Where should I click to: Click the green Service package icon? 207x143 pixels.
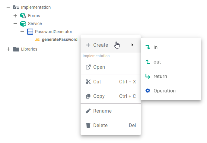pos(23,23)
